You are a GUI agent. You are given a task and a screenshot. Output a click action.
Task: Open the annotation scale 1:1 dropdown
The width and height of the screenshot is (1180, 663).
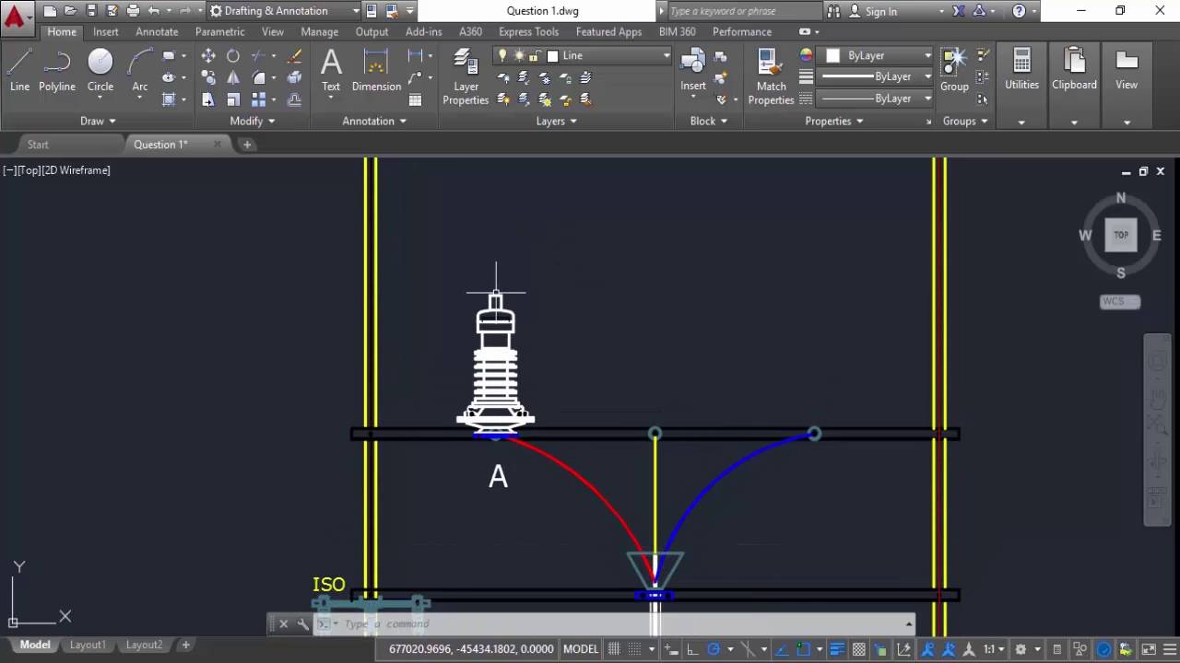[x=994, y=649]
